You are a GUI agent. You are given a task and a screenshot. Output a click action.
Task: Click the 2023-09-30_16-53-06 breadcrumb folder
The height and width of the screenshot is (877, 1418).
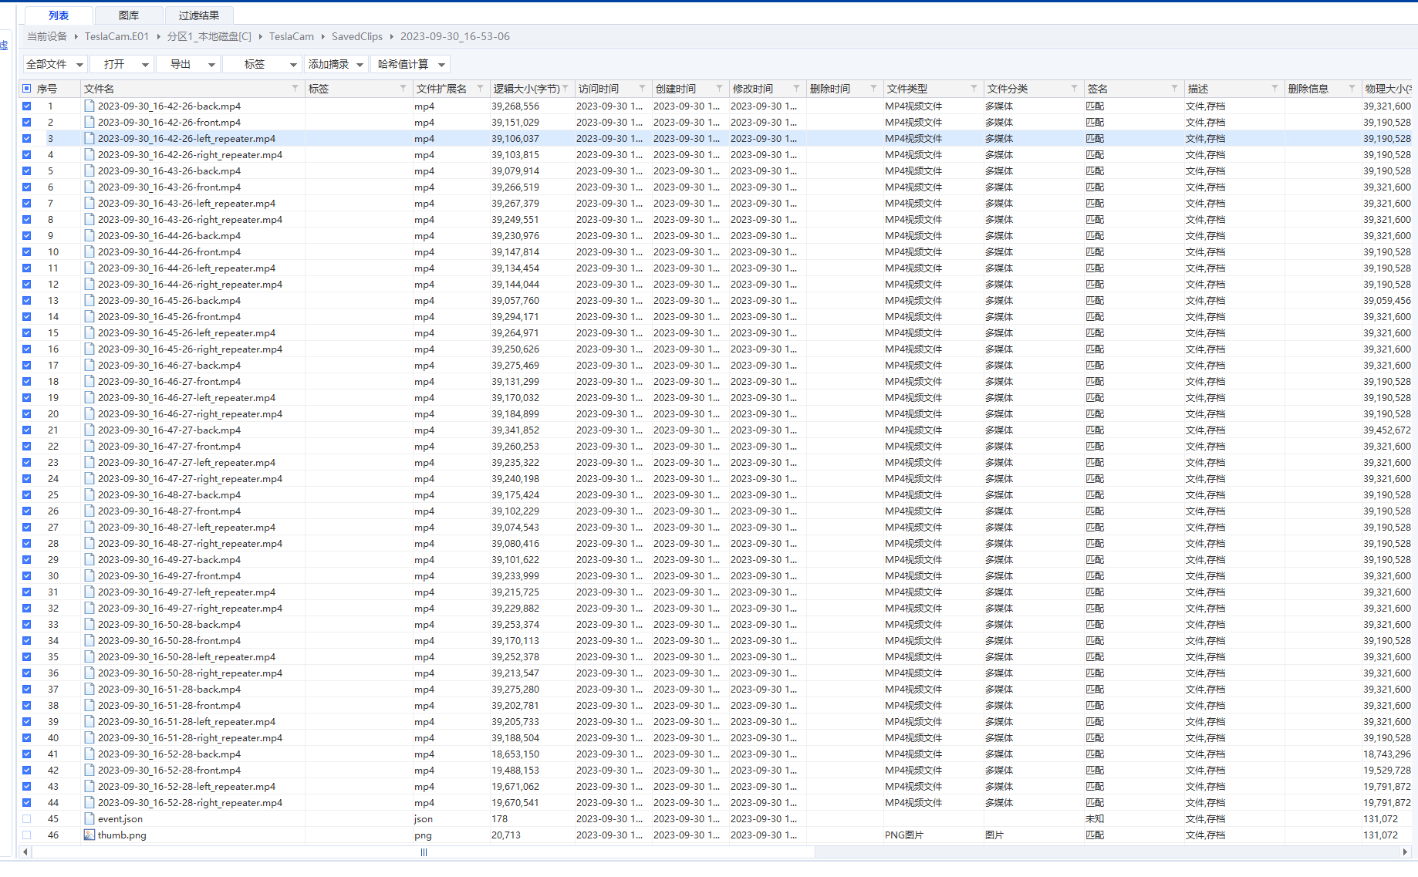[455, 36]
